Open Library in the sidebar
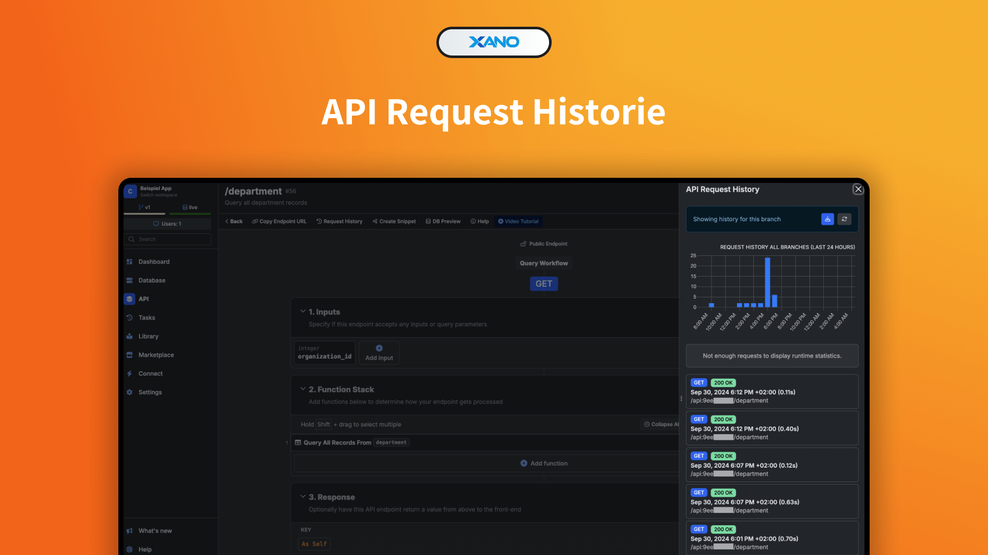 [x=148, y=337]
